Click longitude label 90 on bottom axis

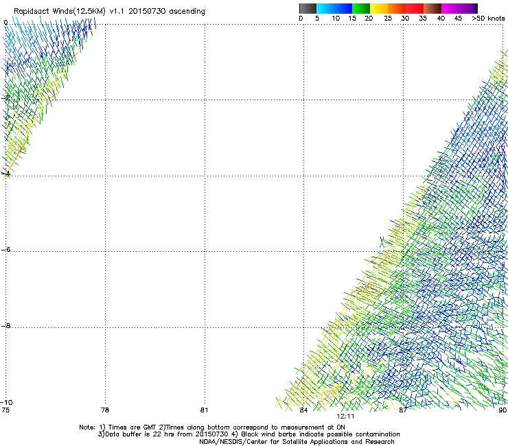tap(503, 410)
